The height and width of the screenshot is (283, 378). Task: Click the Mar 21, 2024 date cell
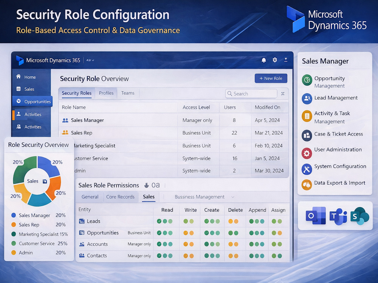269,133
